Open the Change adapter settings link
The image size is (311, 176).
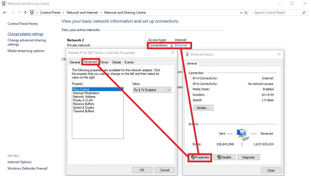coord(25,34)
